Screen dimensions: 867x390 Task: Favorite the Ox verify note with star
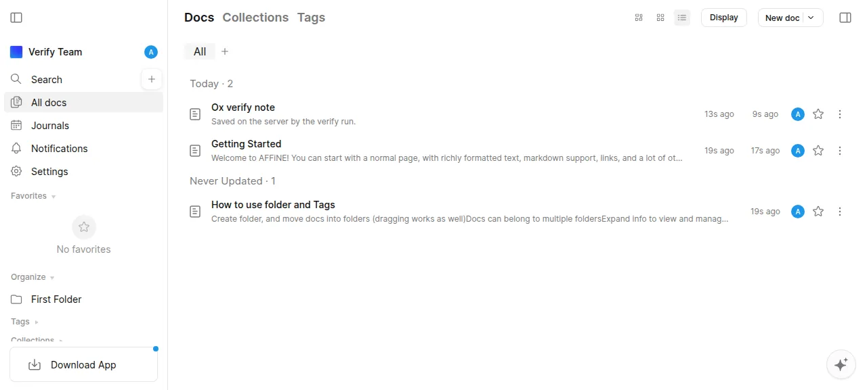(x=818, y=114)
